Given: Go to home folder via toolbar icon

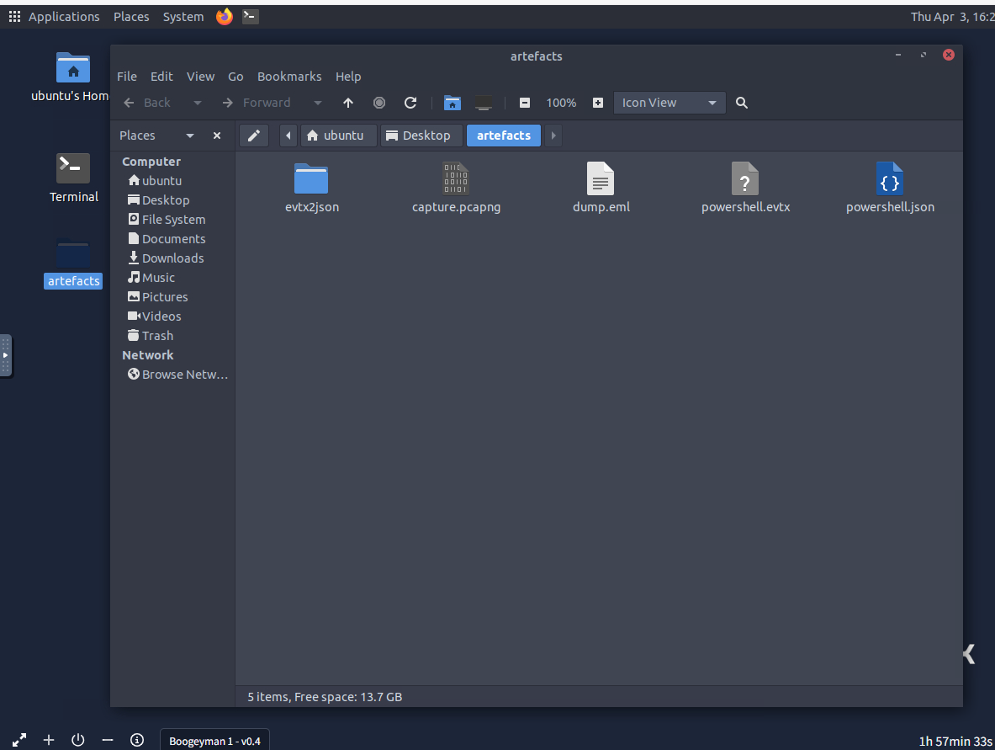Looking at the screenshot, I should click(452, 103).
